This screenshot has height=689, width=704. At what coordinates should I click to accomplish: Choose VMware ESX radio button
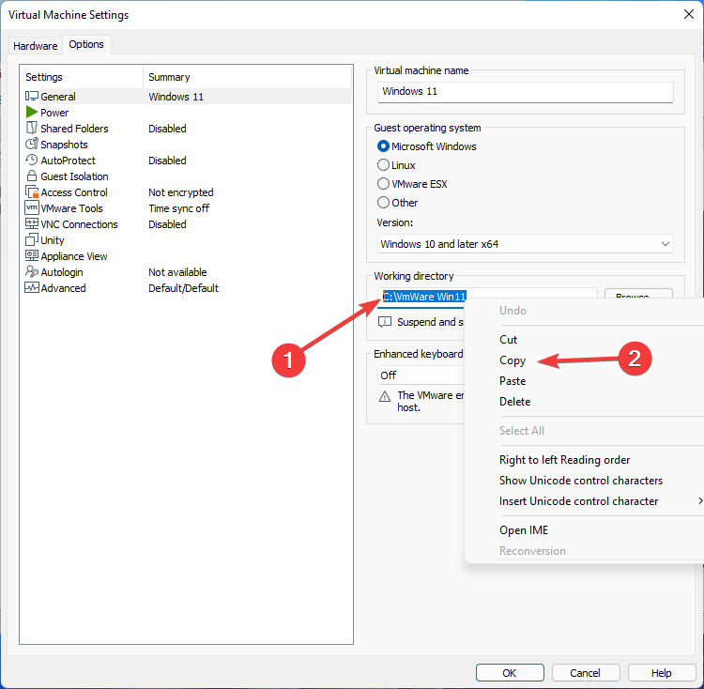click(x=383, y=184)
